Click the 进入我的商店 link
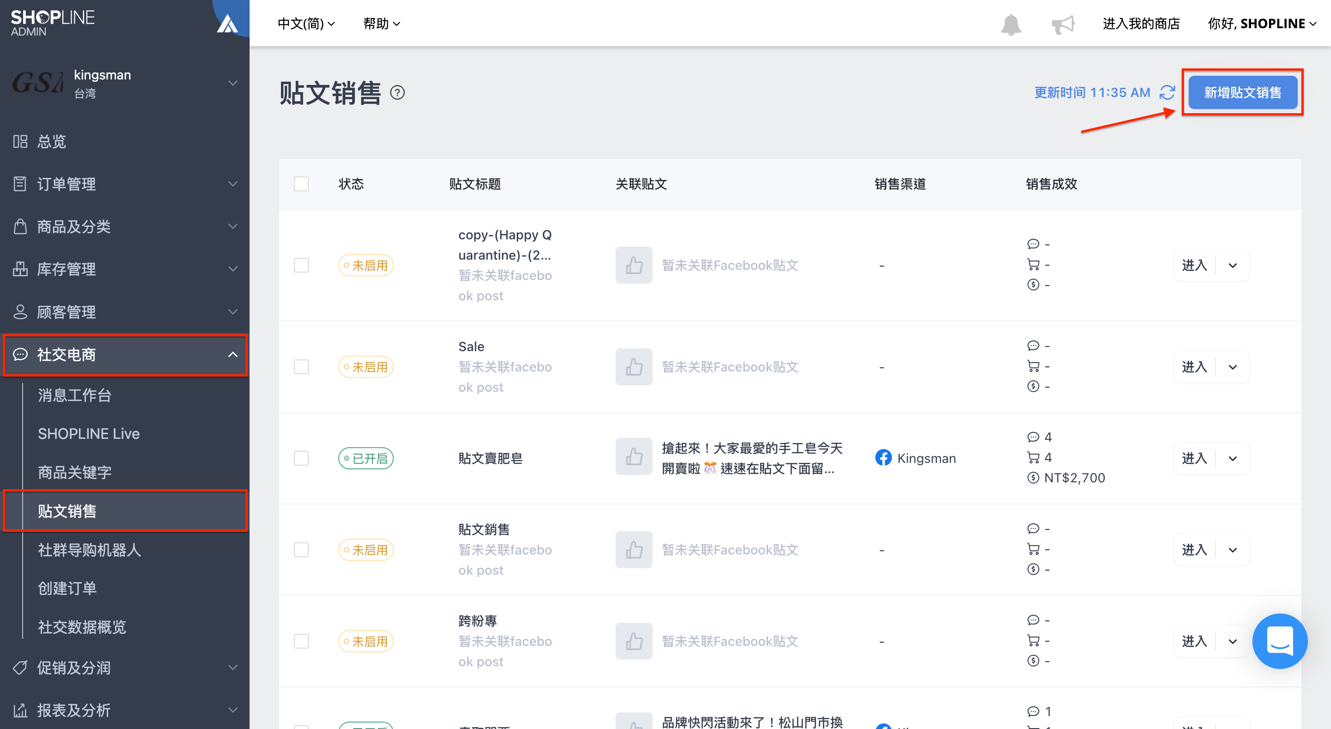This screenshot has height=729, width=1331. [1141, 24]
